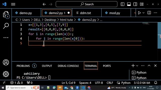This screenshot has width=161, height=90.
Task: Show additional activity bar views ellipsis
Action: pos(6,37)
